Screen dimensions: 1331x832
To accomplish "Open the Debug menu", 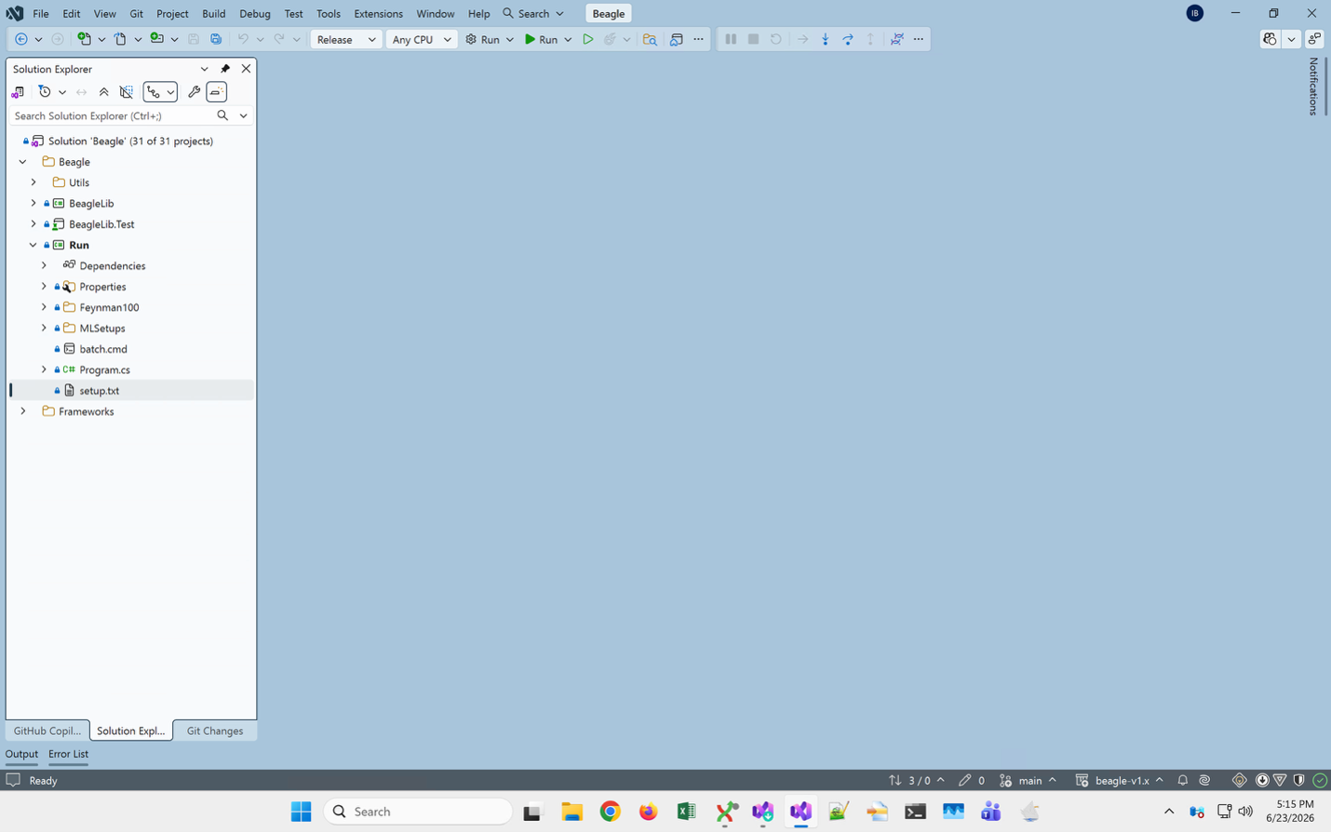I will click(x=255, y=14).
